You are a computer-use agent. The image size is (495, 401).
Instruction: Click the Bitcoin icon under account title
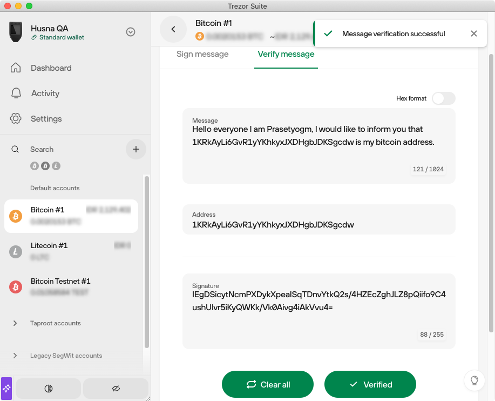[200, 36]
